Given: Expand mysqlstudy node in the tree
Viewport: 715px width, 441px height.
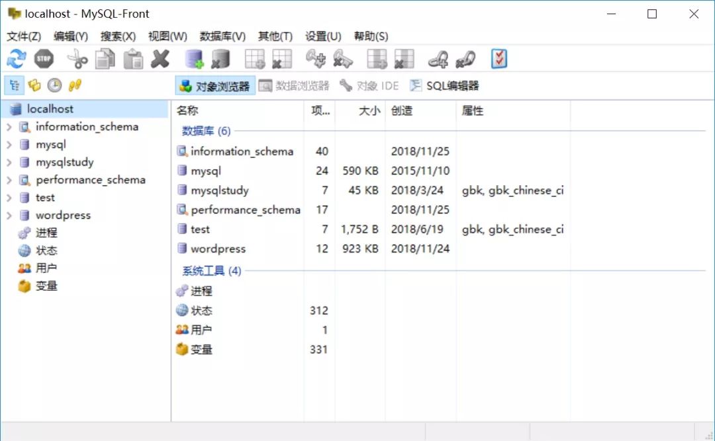Looking at the screenshot, I should (9, 163).
